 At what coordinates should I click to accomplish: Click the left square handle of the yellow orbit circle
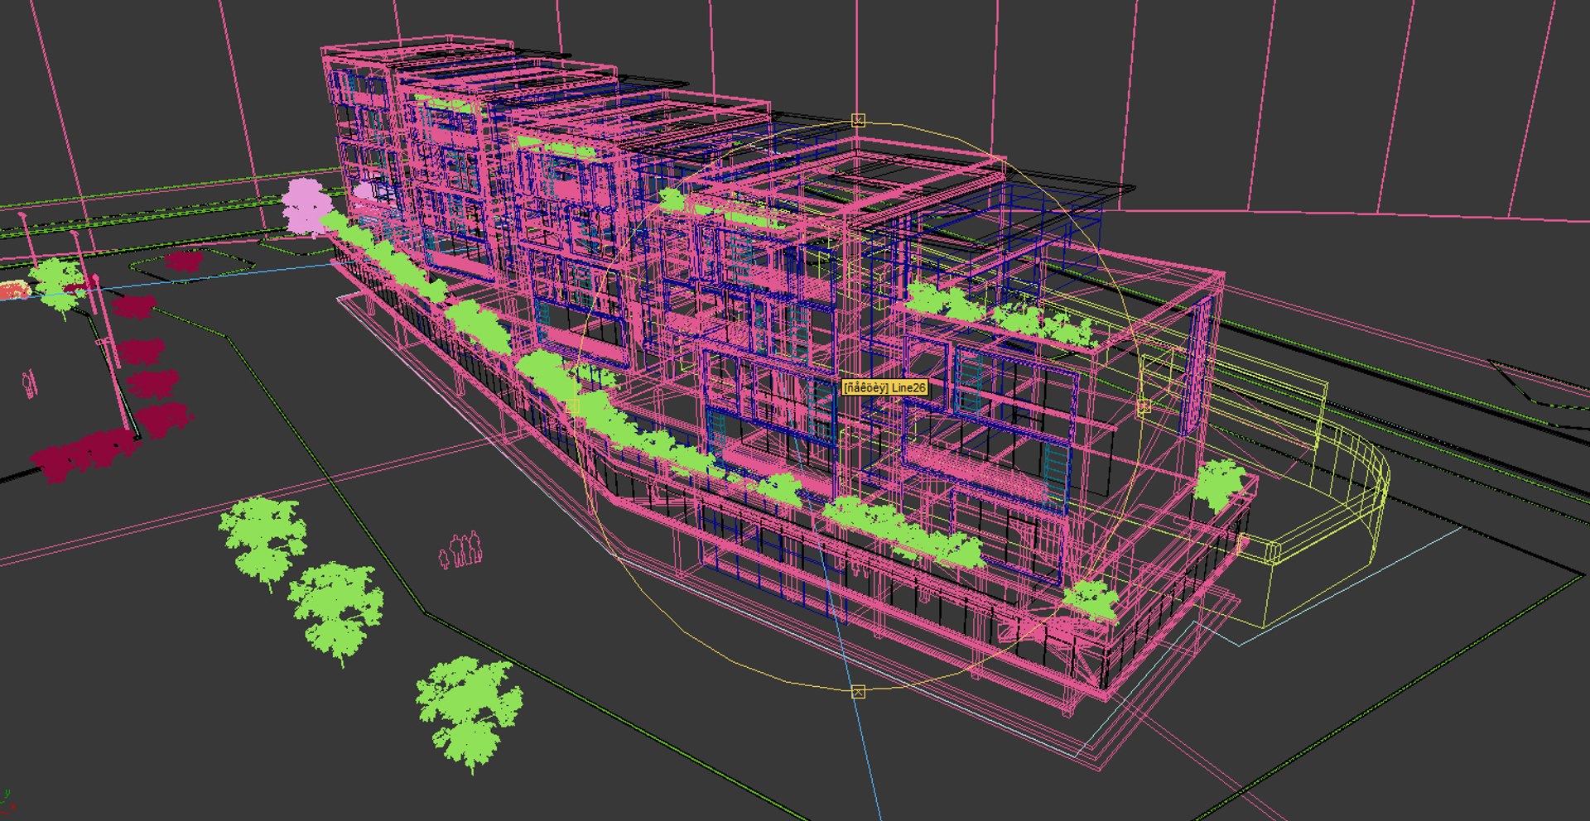click(573, 406)
